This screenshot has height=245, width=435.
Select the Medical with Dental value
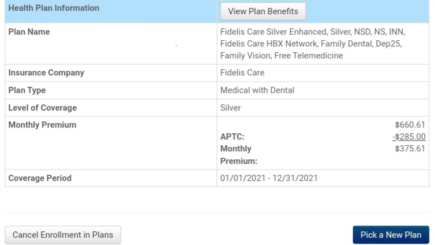pos(257,90)
